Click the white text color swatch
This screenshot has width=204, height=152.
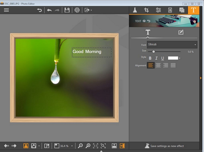pyautogui.click(x=173, y=58)
